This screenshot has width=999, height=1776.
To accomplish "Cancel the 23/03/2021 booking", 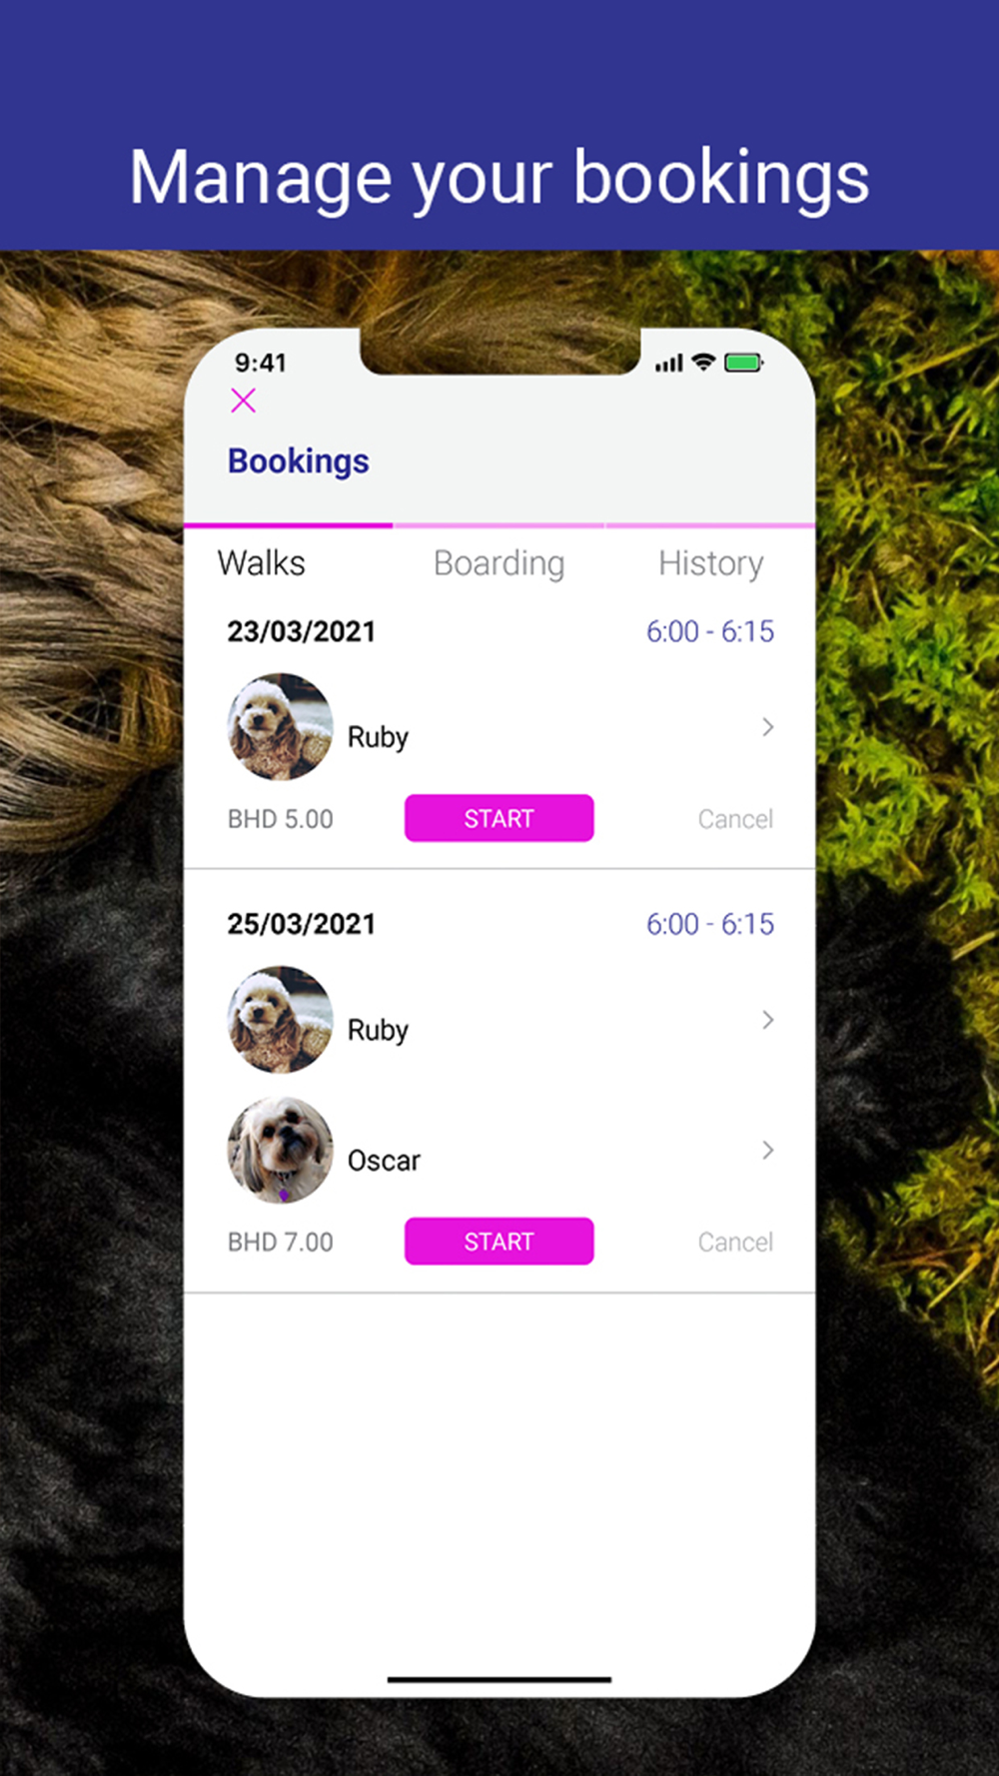I will pyautogui.click(x=735, y=819).
